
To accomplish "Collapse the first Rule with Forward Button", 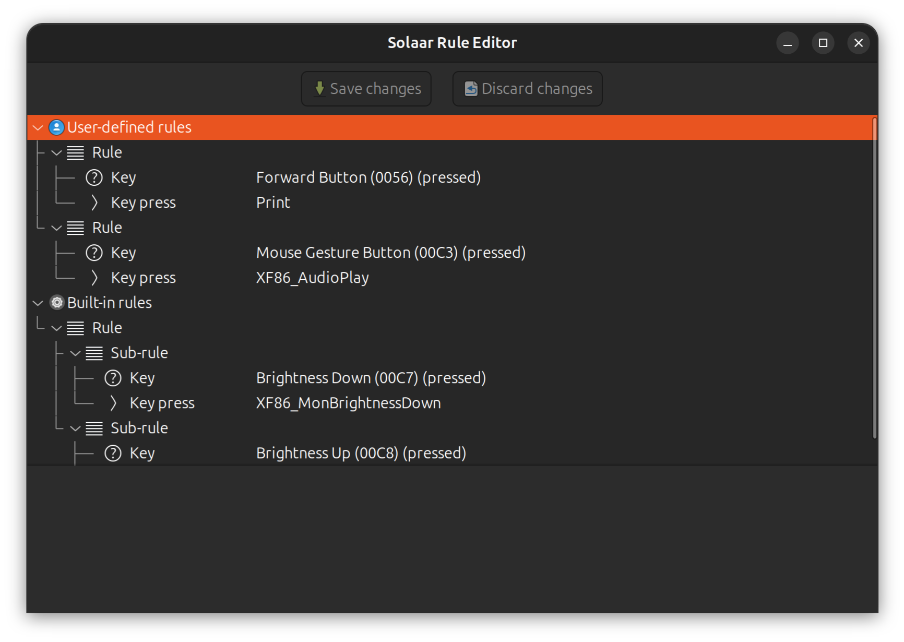I will 56,153.
